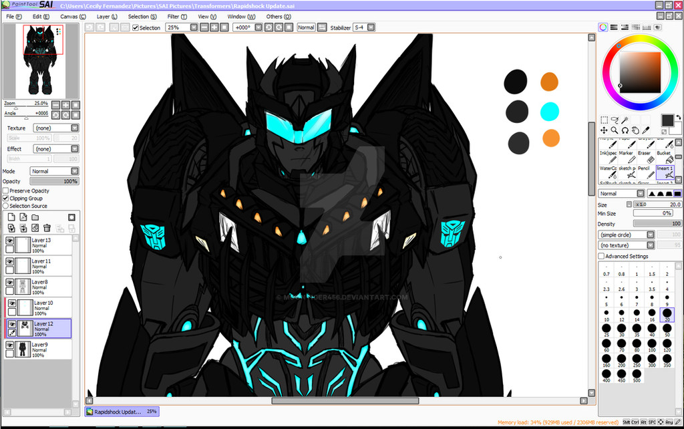Open the File menu
This screenshot has height=429, width=684.
[x=14, y=17]
